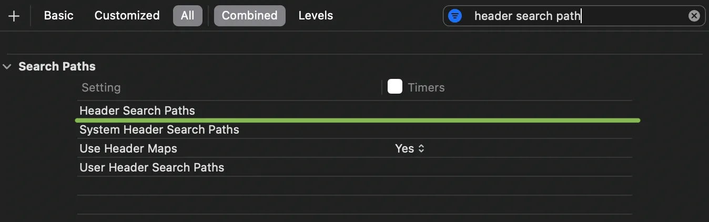Switch to Combined view
Viewport: 709px width, 222px height.
point(249,16)
